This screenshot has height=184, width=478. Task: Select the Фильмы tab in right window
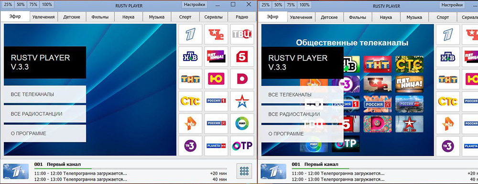point(358,17)
